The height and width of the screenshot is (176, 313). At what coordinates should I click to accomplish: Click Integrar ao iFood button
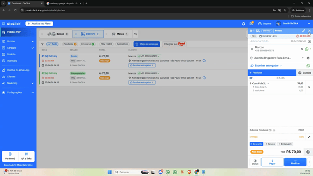(x=174, y=44)
